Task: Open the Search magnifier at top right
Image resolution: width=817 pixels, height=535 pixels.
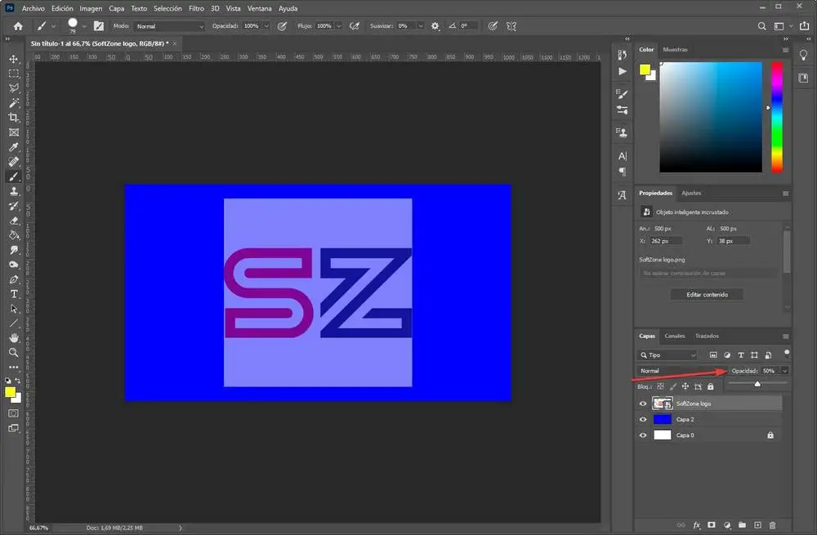Action: coord(761,26)
